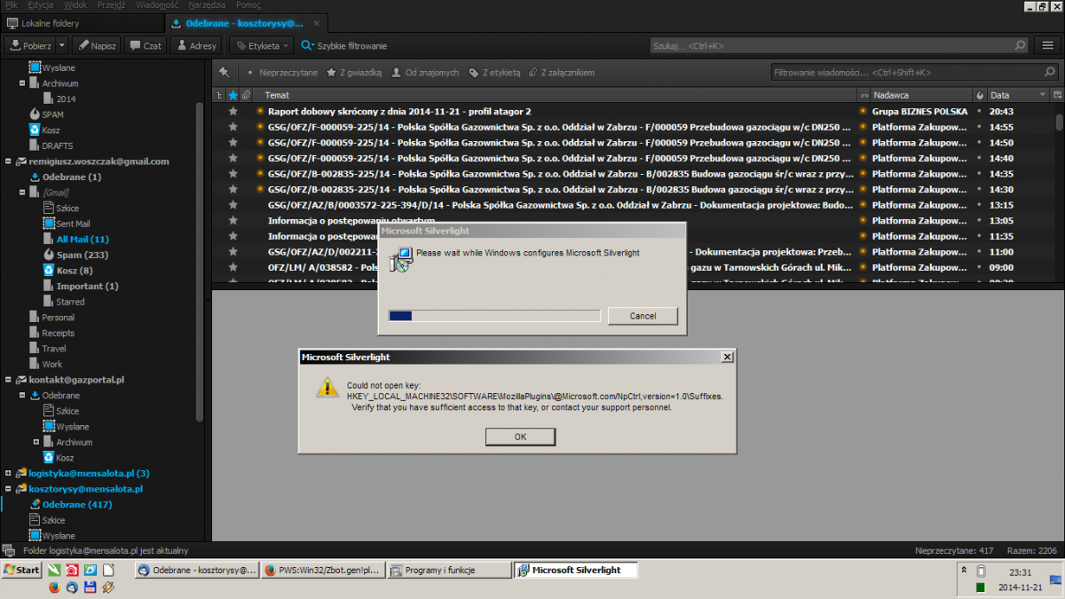Click the search magnifier in the Szukaj box

1021,45
